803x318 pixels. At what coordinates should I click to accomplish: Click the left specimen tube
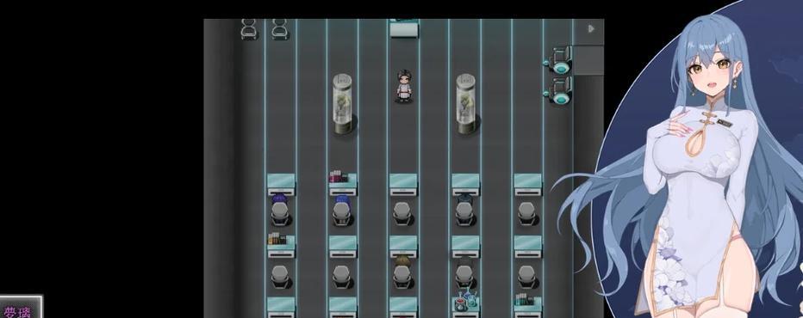point(342,104)
